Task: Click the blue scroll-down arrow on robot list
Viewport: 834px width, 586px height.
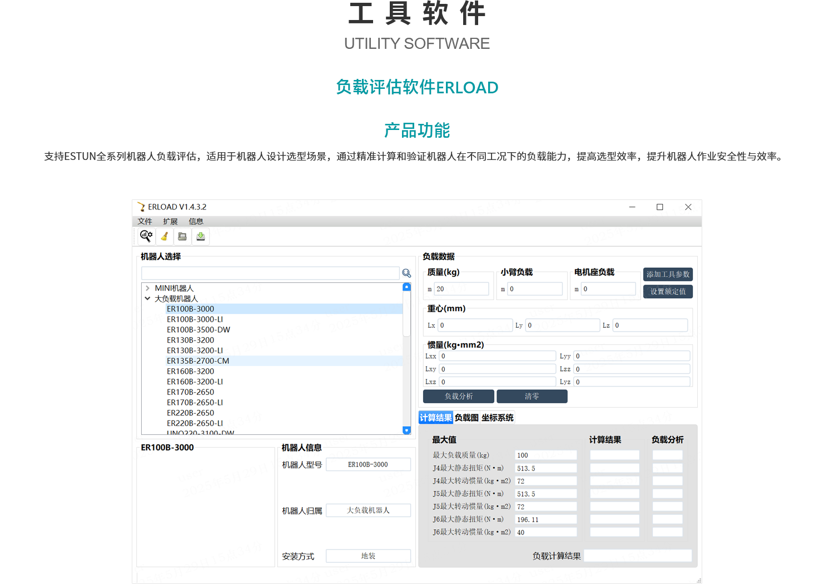Action: [406, 430]
